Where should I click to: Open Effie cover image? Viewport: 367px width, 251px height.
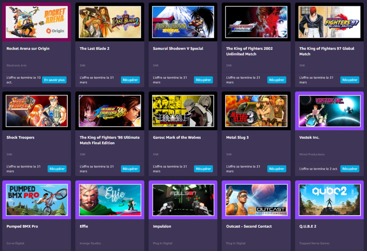point(110,200)
